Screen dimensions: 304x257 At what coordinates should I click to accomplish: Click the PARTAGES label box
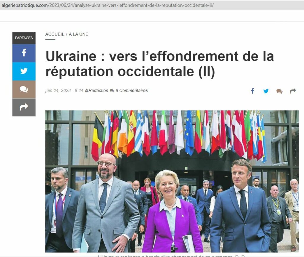(x=24, y=38)
